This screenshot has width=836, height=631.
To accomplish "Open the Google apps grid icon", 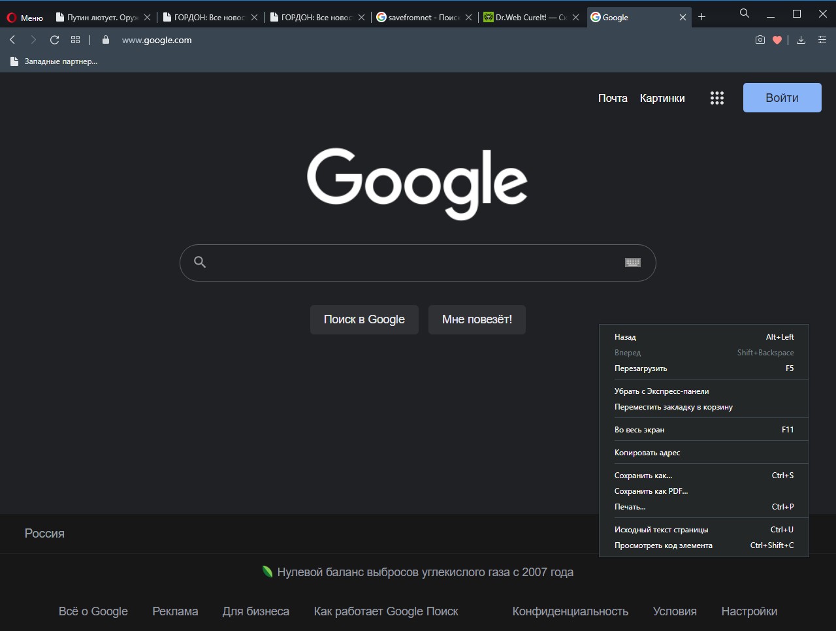I will tap(717, 98).
